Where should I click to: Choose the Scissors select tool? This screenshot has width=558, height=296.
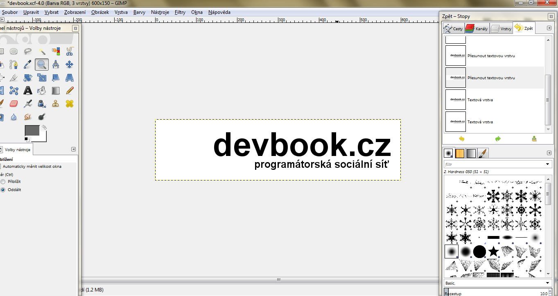pos(70,51)
